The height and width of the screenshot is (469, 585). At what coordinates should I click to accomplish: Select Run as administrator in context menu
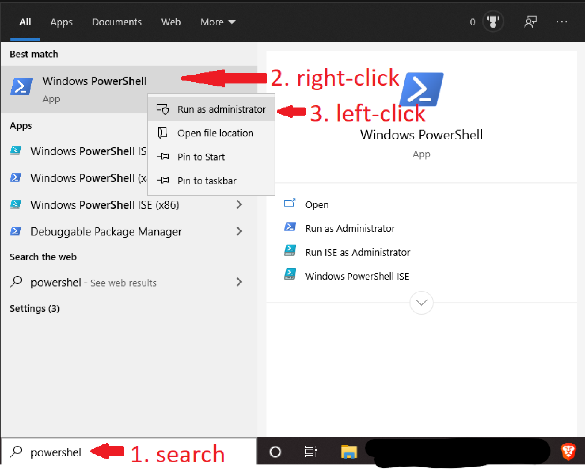221,109
